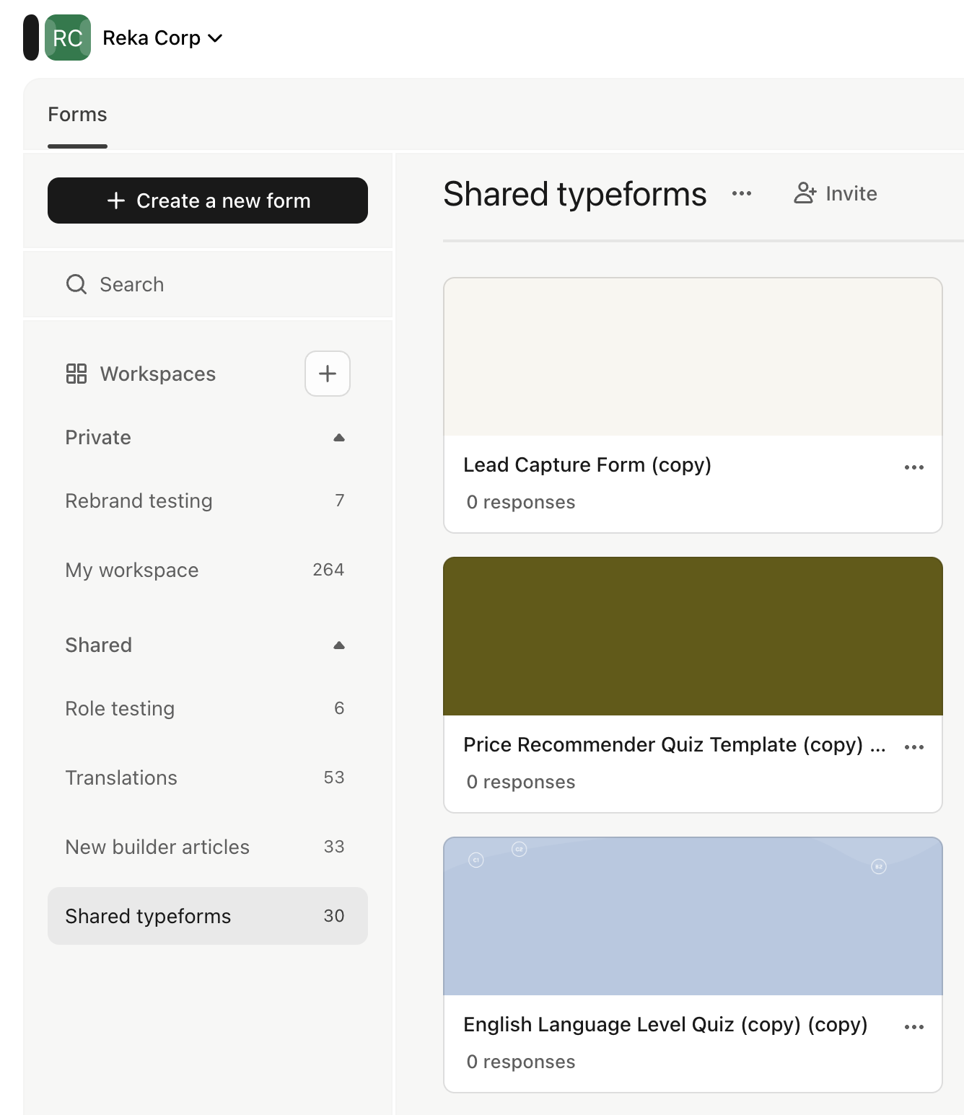Click the Invite button
964x1115 pixels.
(836, 193)
